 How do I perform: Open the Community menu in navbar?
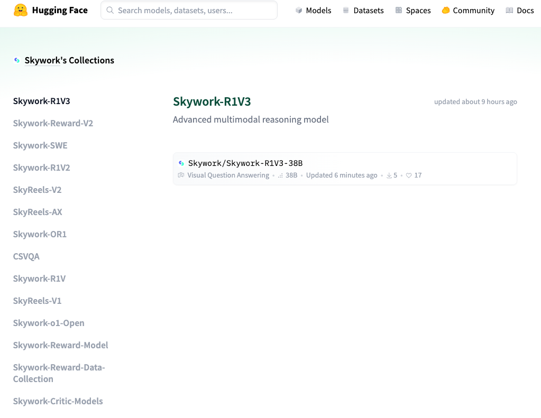tap(468, 11)
